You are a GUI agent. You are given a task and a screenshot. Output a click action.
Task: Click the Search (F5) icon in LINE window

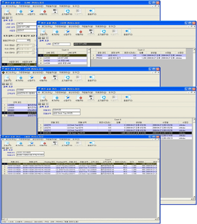click(8, 12)
